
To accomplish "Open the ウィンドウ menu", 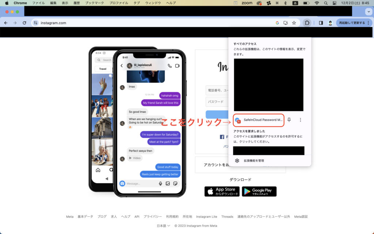I will 153,3.
